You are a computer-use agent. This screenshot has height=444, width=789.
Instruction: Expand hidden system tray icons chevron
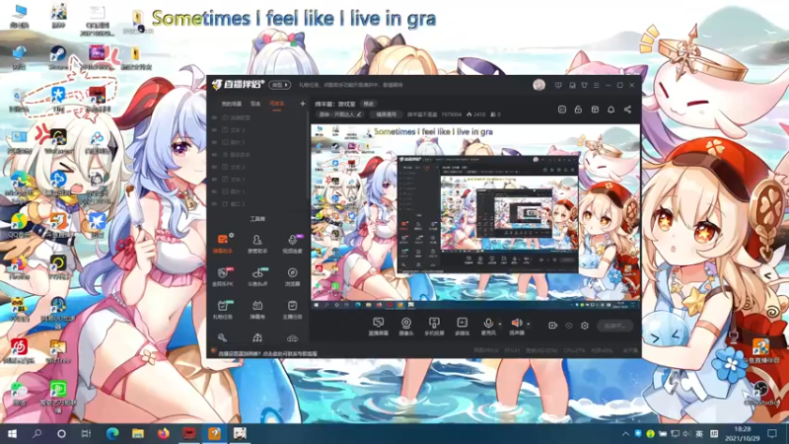pos(625,433)
